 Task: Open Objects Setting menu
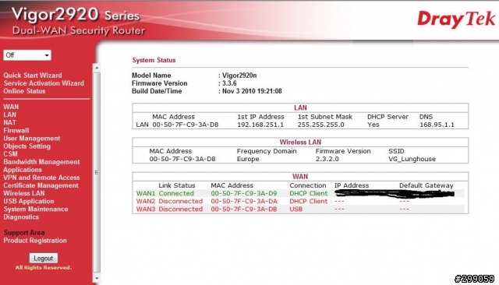click(x=27, y=146)
